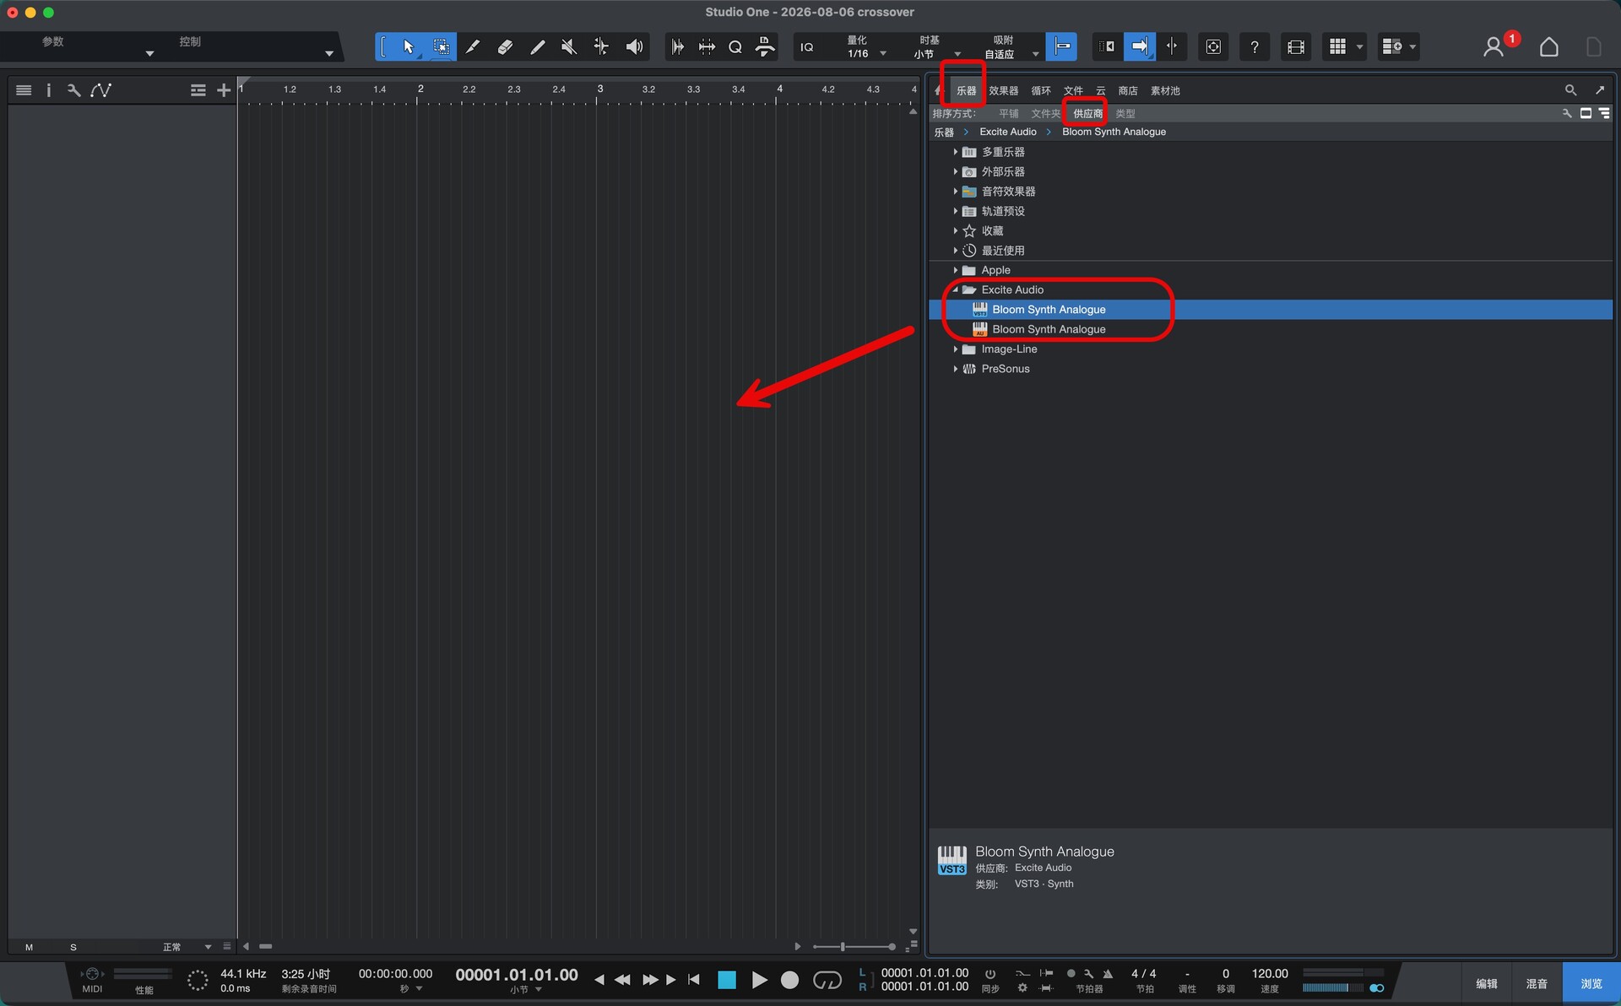Image resolution: width=1621 pixels, height=1006 pixels.
Task: Click the master volume level meter
Action: (x=1332, y=987)
